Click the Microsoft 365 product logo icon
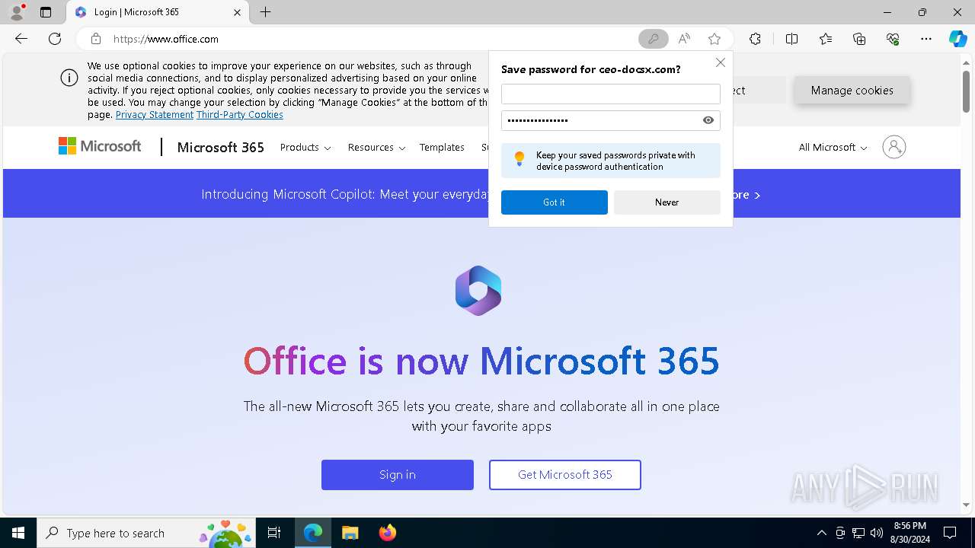Image resolution: width=975 pixels, height=548 pixels. coord(478,291)
